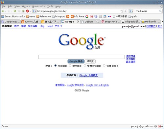The image size is (164, 129).
Task: Open the red Adblock Plus icon
Action: [x=27, y=11]
